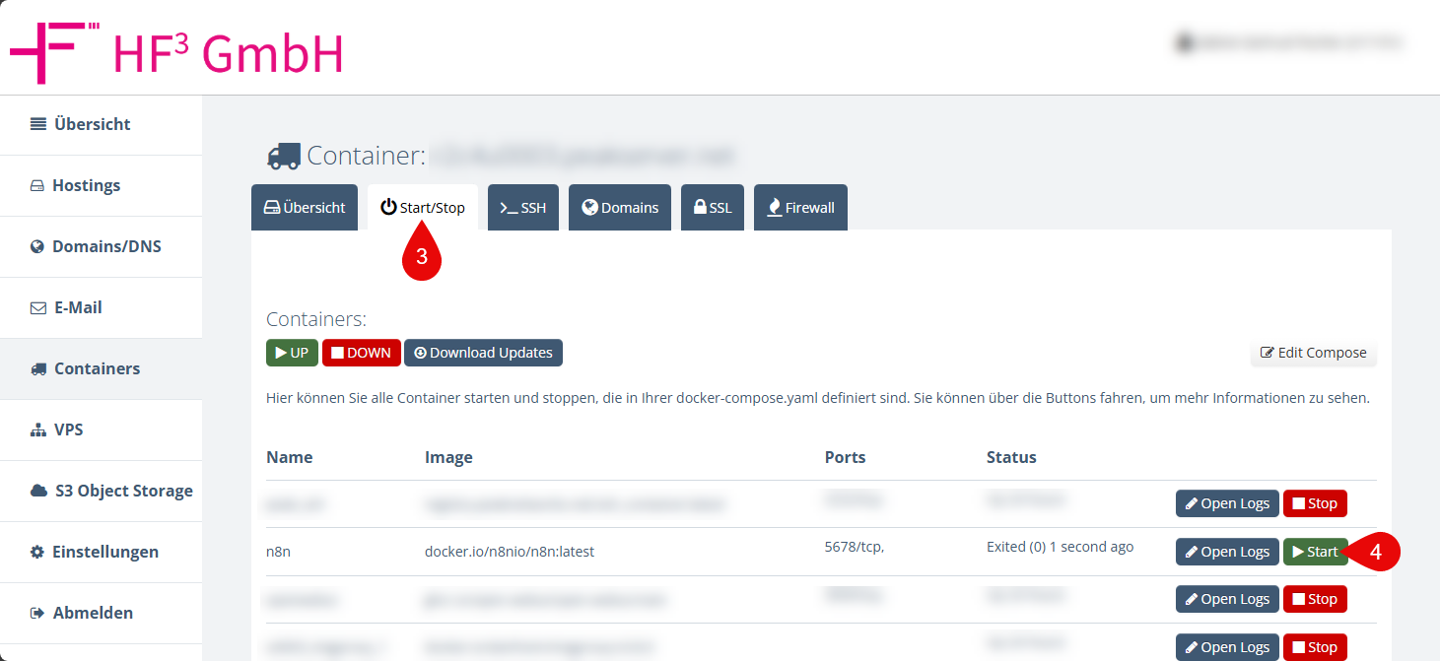Open Logs for the n8n container
1440x661 pixels.
point(1226,552)
